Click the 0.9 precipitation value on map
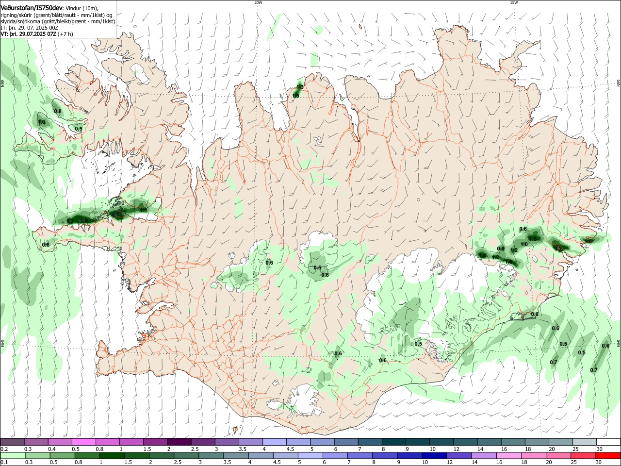Viewport: 621px width, 466px height. [x=501, y=249]
